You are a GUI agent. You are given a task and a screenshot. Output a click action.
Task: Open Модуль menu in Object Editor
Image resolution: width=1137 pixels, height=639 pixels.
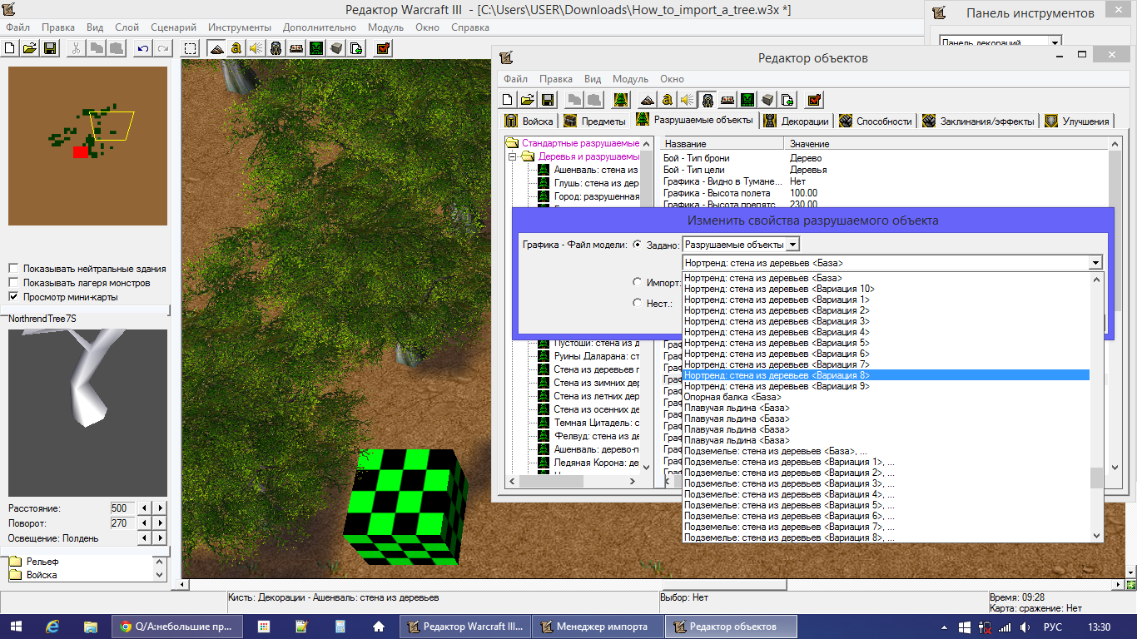pos(630,79)
